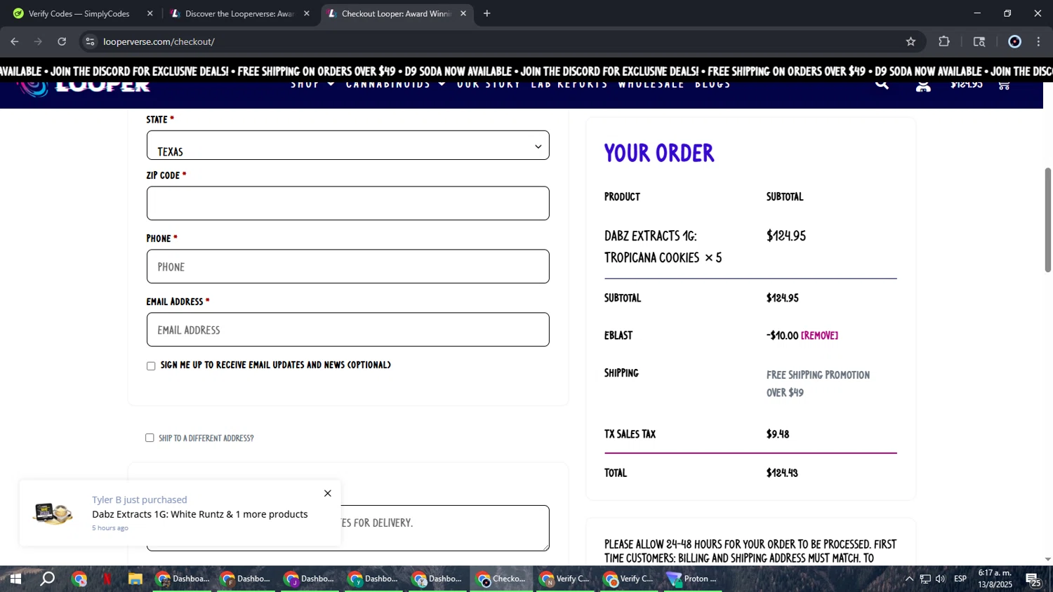Open the Chrome extensions puzzle icon

pyautogui.click(x=944, y=41)
